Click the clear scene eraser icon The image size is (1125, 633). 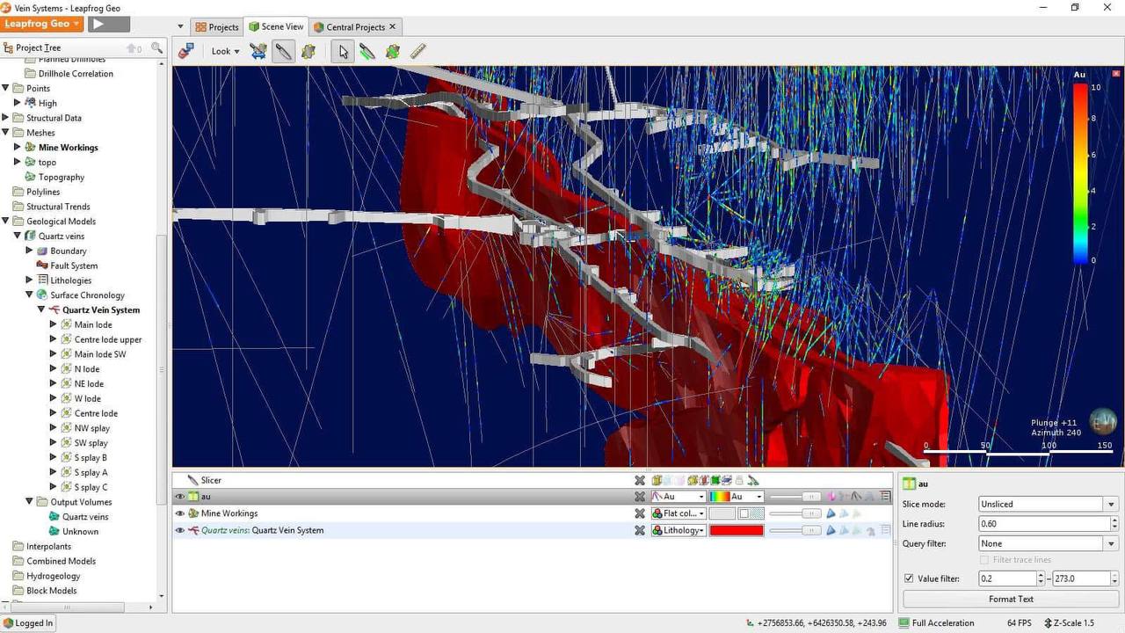pyautogui.click(x=185, y=51)
